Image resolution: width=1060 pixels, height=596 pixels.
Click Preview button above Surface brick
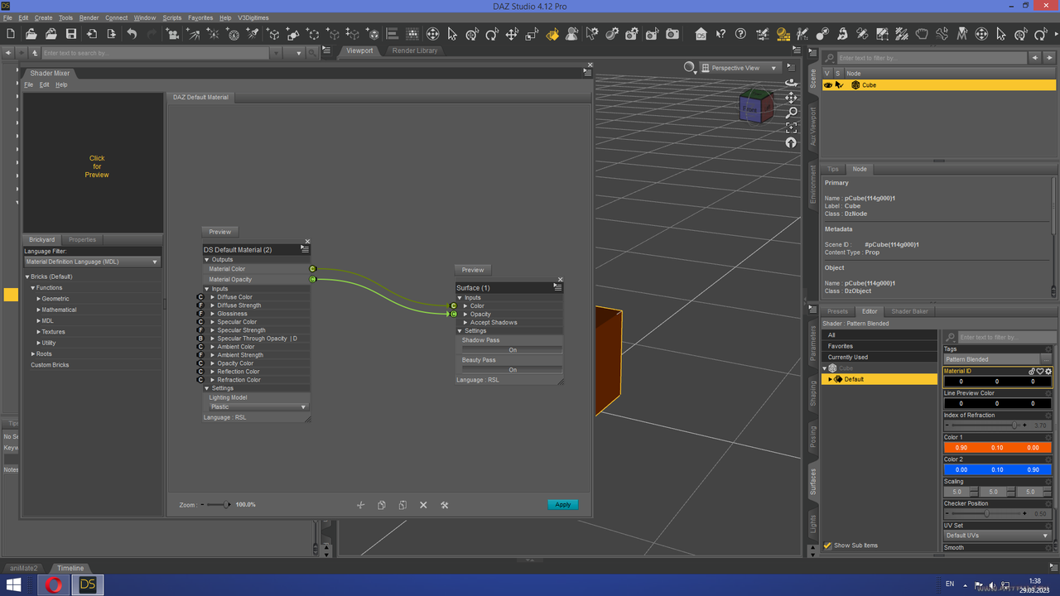473,270
